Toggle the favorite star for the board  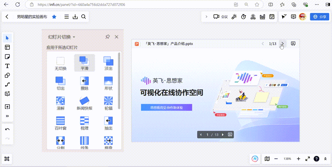click(x=54, y=17)
